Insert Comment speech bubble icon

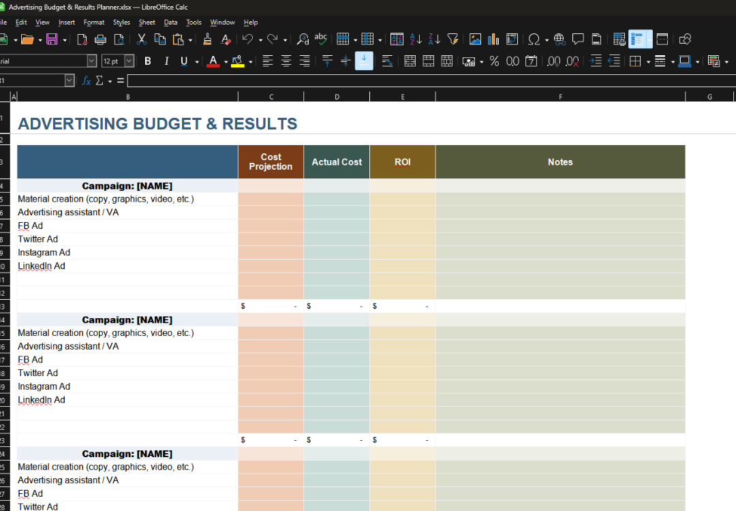[578, 40]
